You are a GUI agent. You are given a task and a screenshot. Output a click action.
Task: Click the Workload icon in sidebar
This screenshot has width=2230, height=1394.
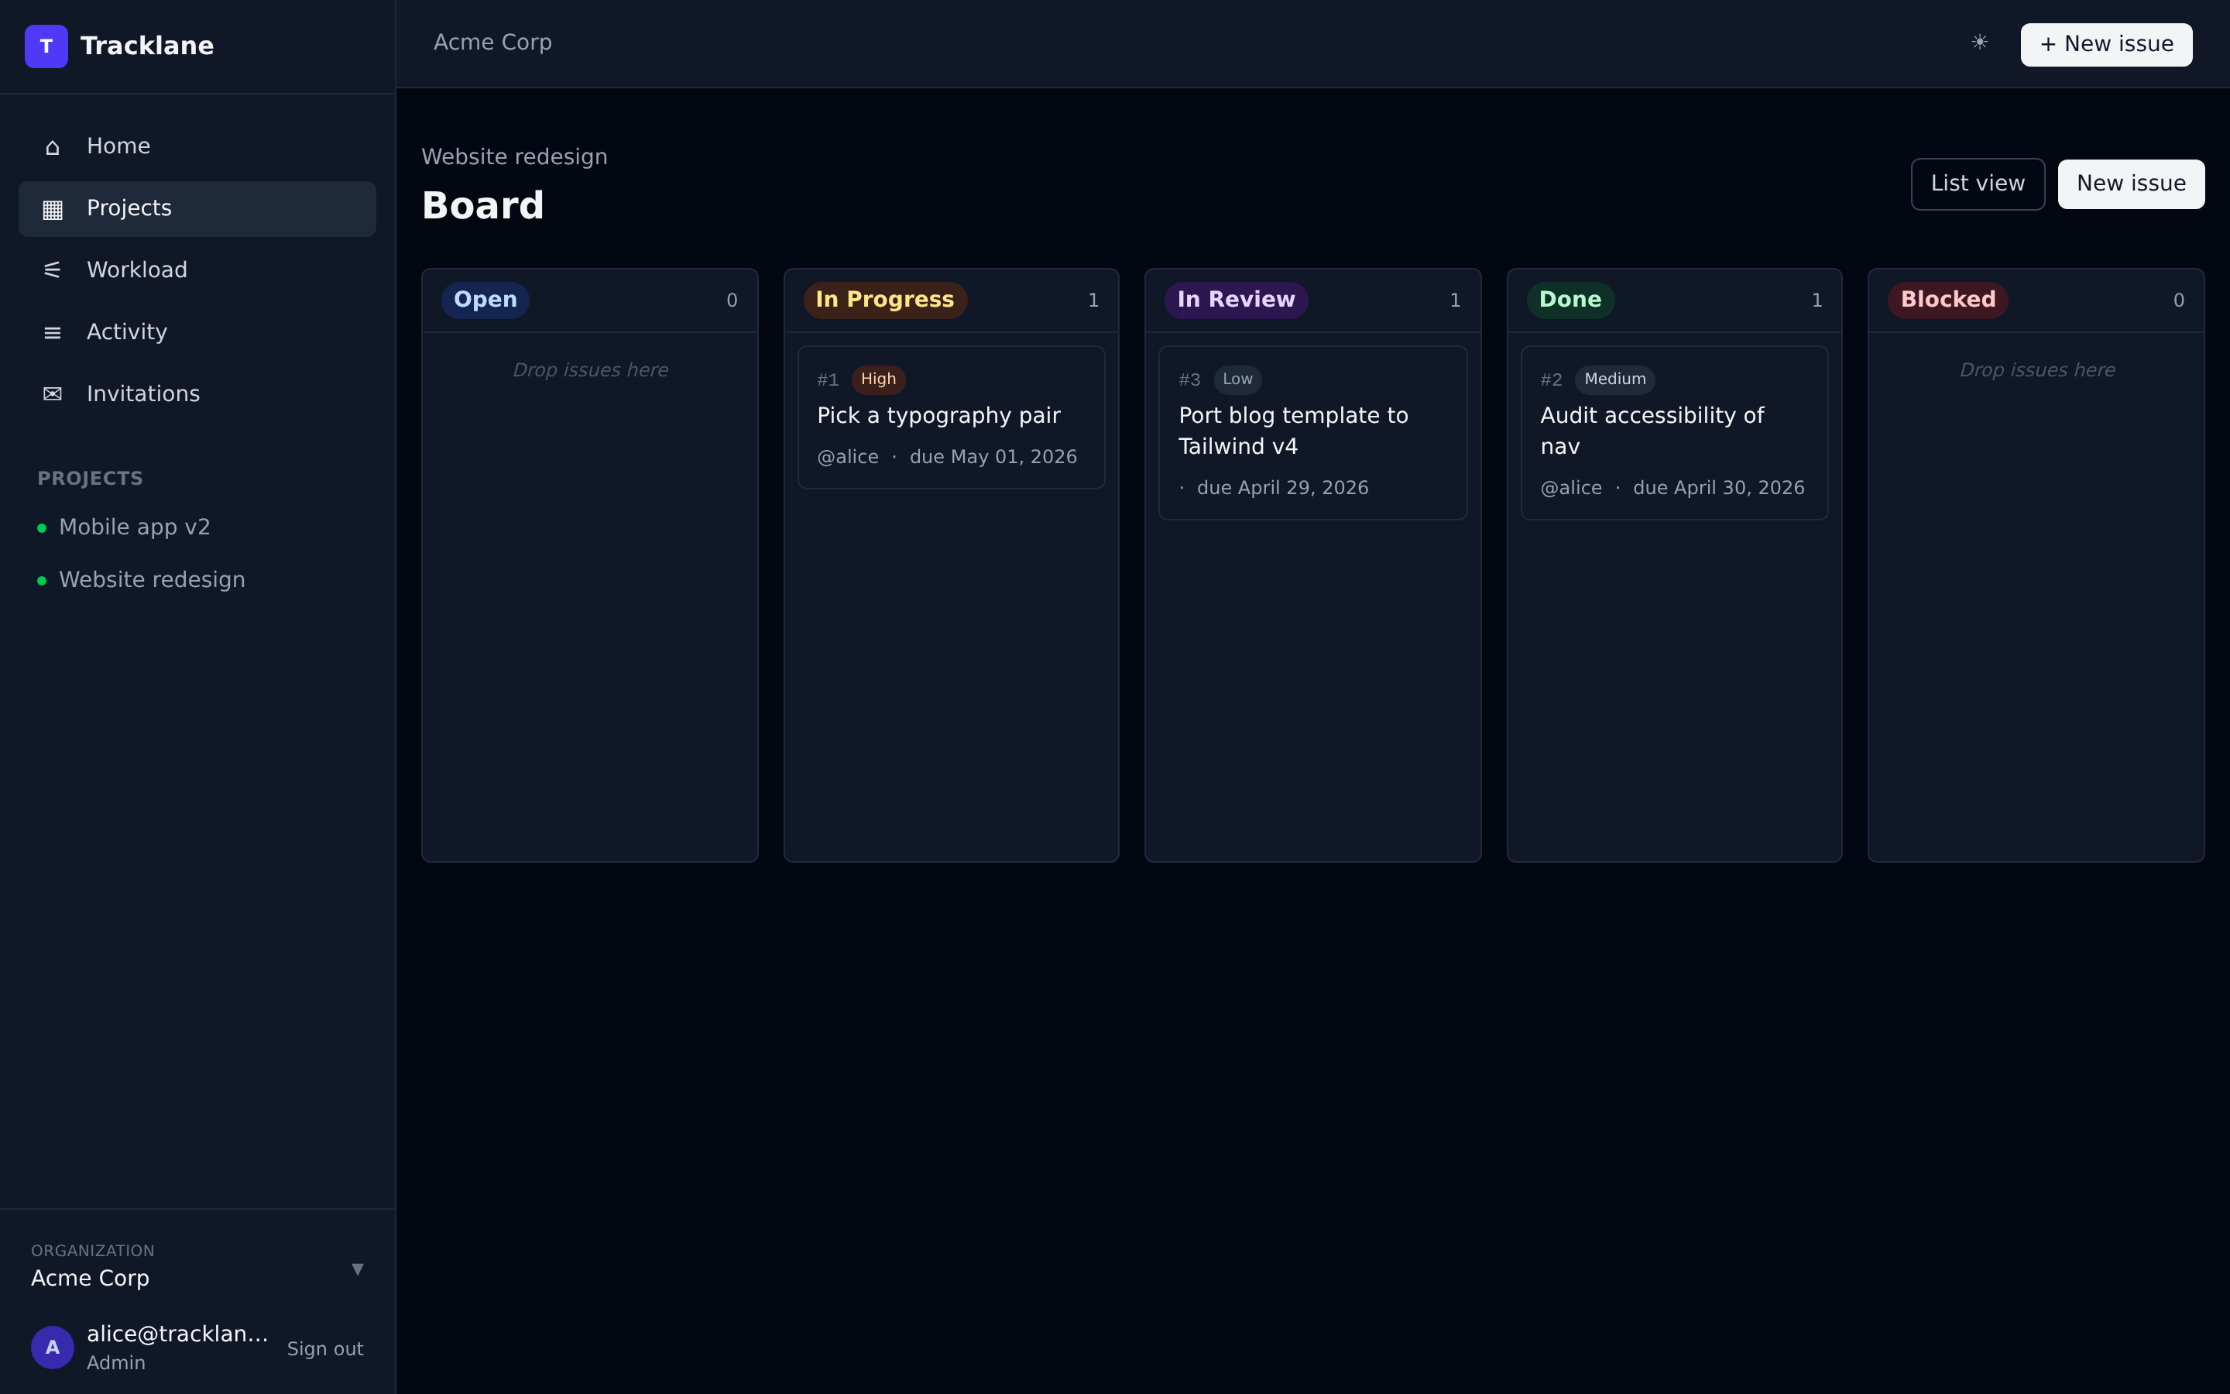53,270
